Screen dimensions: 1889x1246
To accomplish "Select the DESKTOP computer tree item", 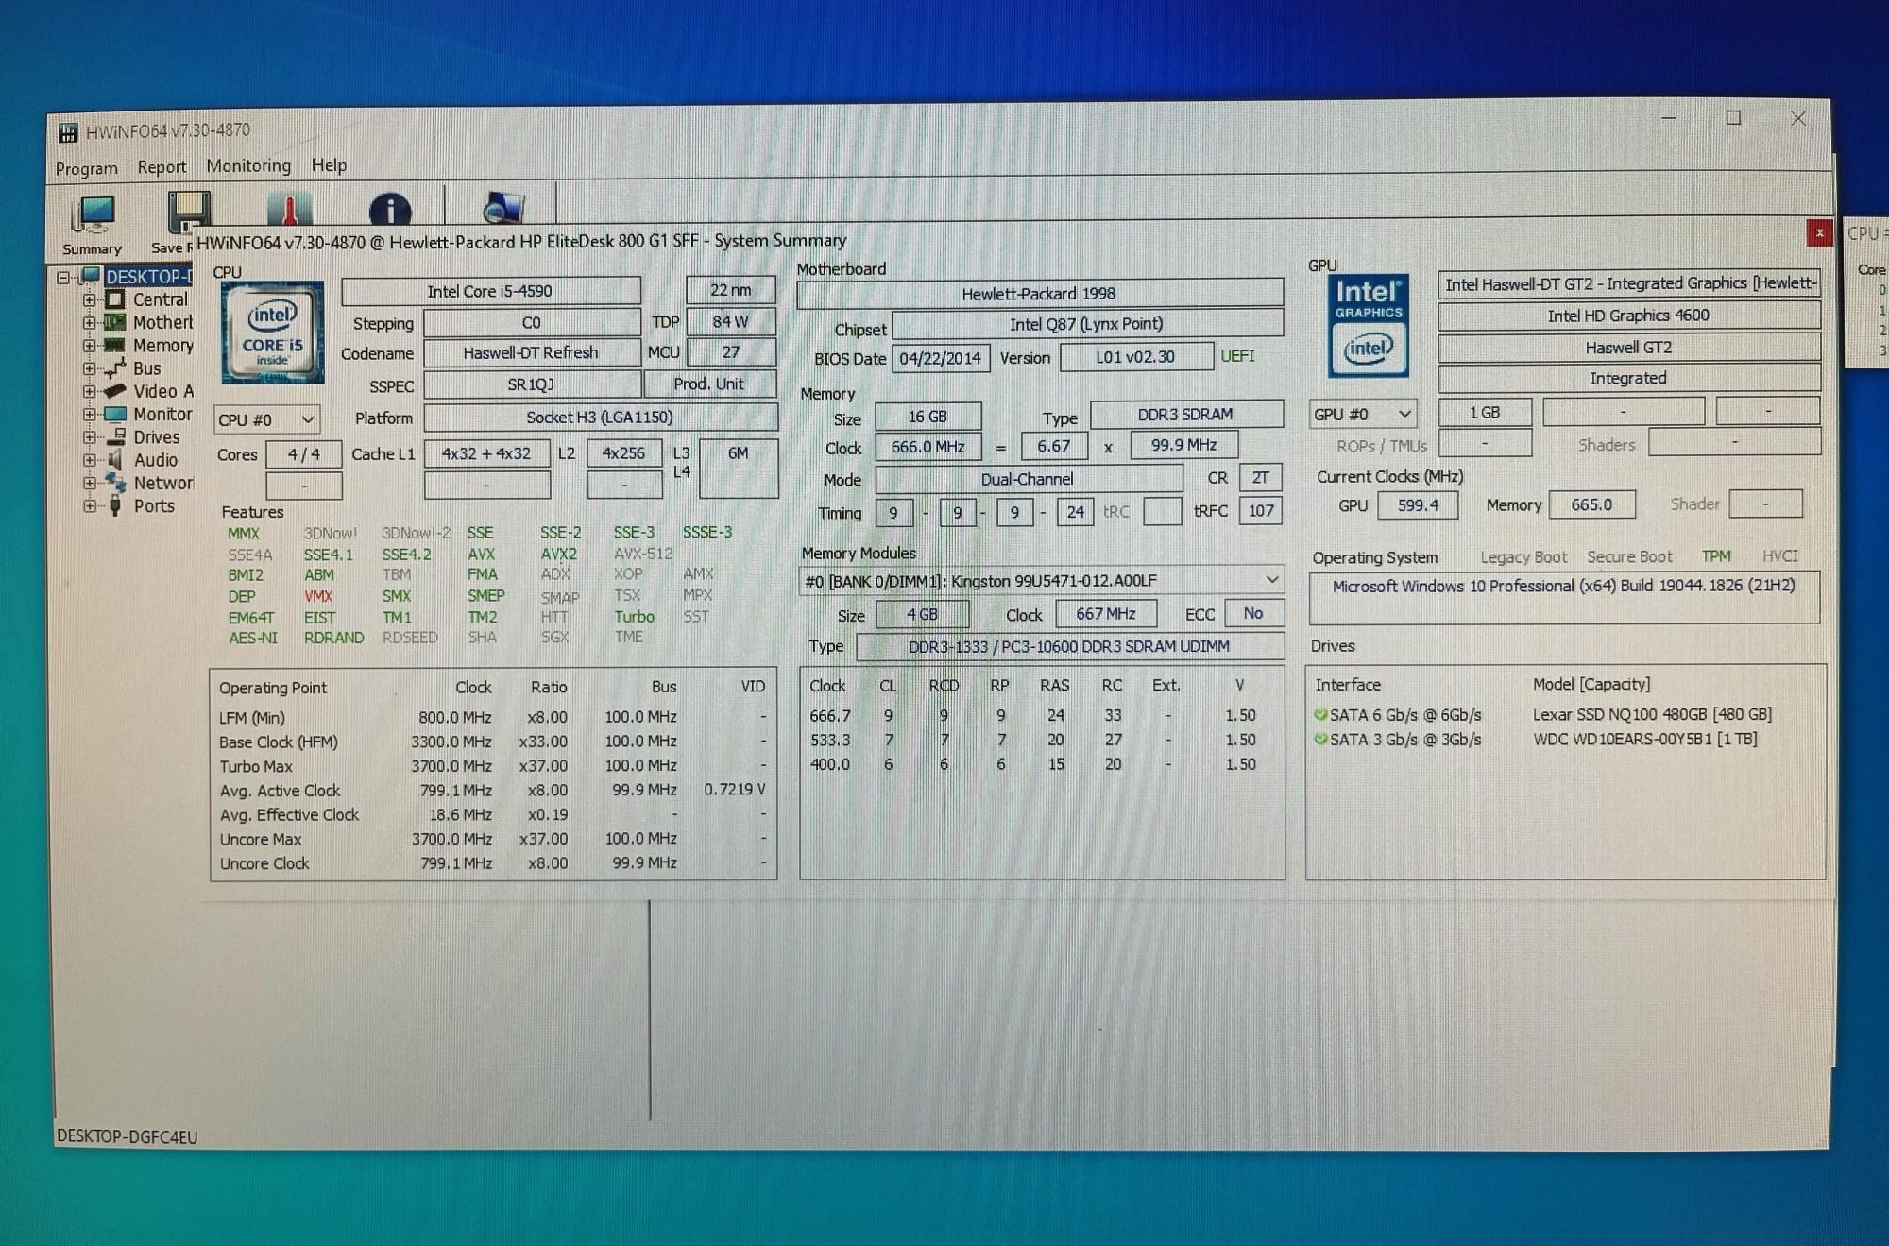I will point(148,277).
